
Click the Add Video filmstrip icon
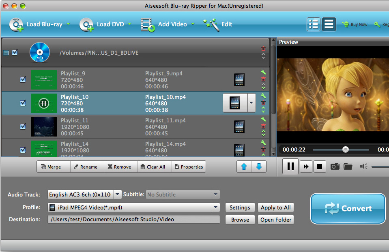tap(148, 25)
